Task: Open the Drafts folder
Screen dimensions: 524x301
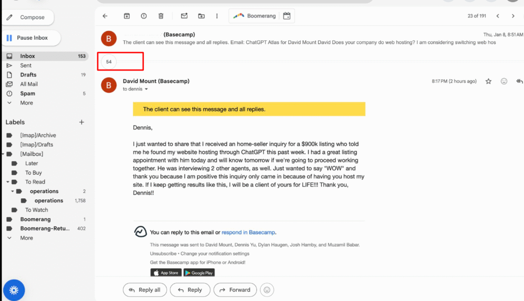Action: (28, 75)
